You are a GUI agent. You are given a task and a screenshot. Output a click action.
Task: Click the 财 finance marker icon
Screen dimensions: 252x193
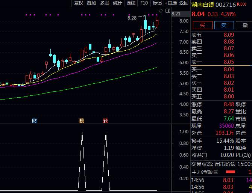[x=34, y=121]
